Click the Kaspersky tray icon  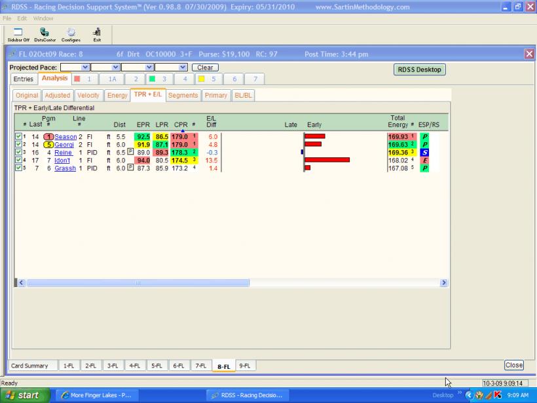(498, 395)
